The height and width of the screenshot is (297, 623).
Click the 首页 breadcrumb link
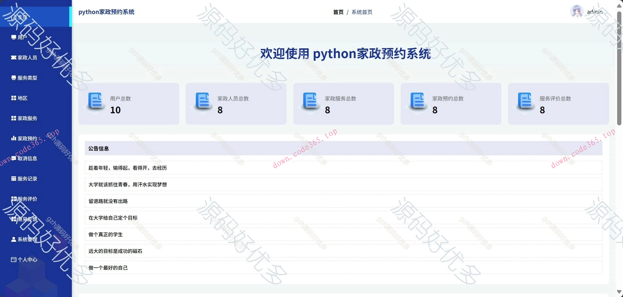338,12
